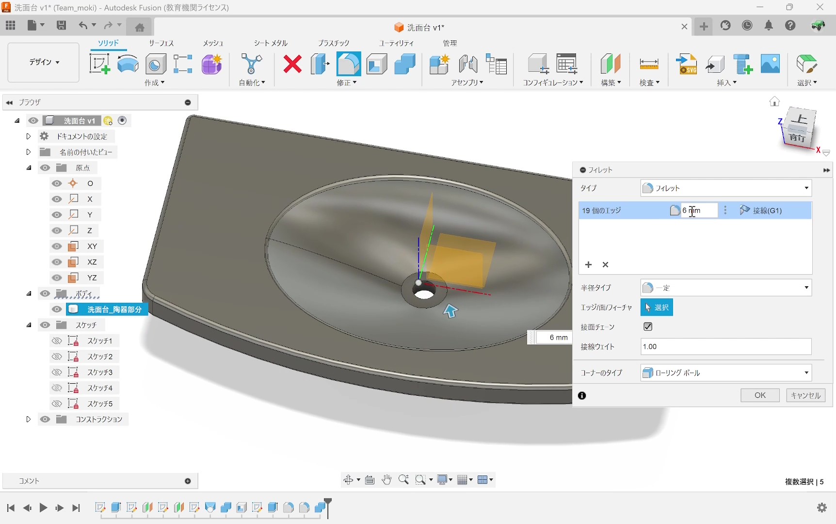836x524 pixels.
Task: Select the Press Pull tool icon
Action: 320,64
